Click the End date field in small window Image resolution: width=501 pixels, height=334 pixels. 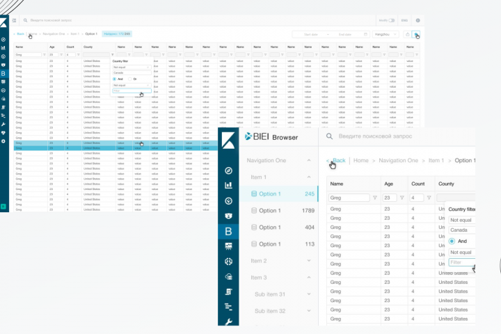click(347, 34)
